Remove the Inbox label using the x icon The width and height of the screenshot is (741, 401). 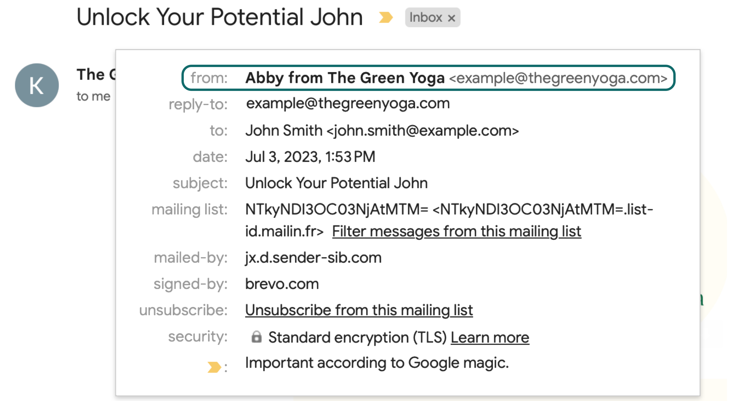point(452,18)
